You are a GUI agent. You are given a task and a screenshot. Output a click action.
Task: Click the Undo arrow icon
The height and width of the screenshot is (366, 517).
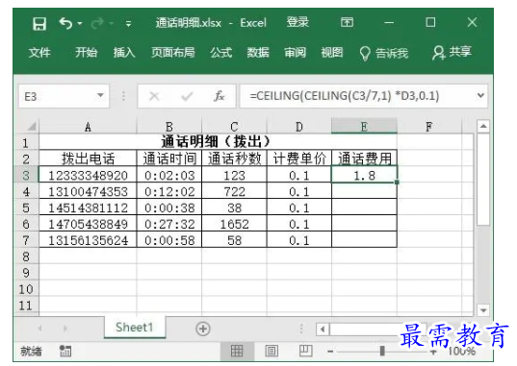point(65,23)
